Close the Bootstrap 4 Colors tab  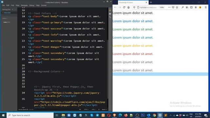146,2
